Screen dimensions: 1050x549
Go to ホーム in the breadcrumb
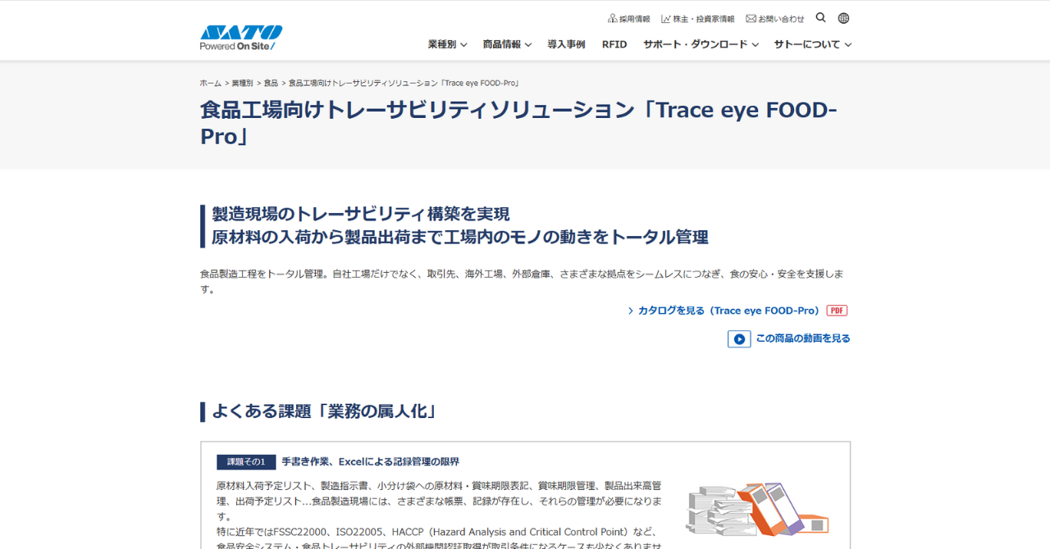coord(210,84)
